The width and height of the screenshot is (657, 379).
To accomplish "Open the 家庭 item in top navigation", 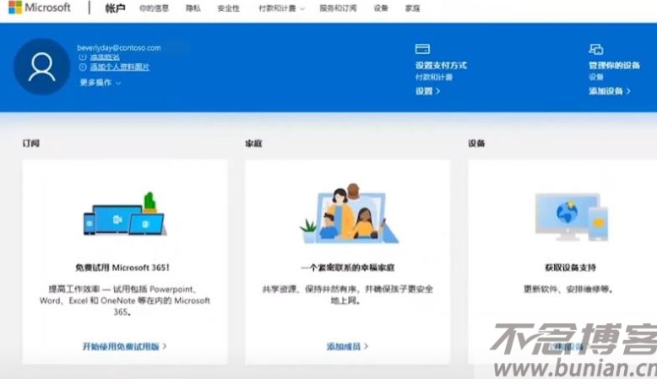I will coord(412,8).
